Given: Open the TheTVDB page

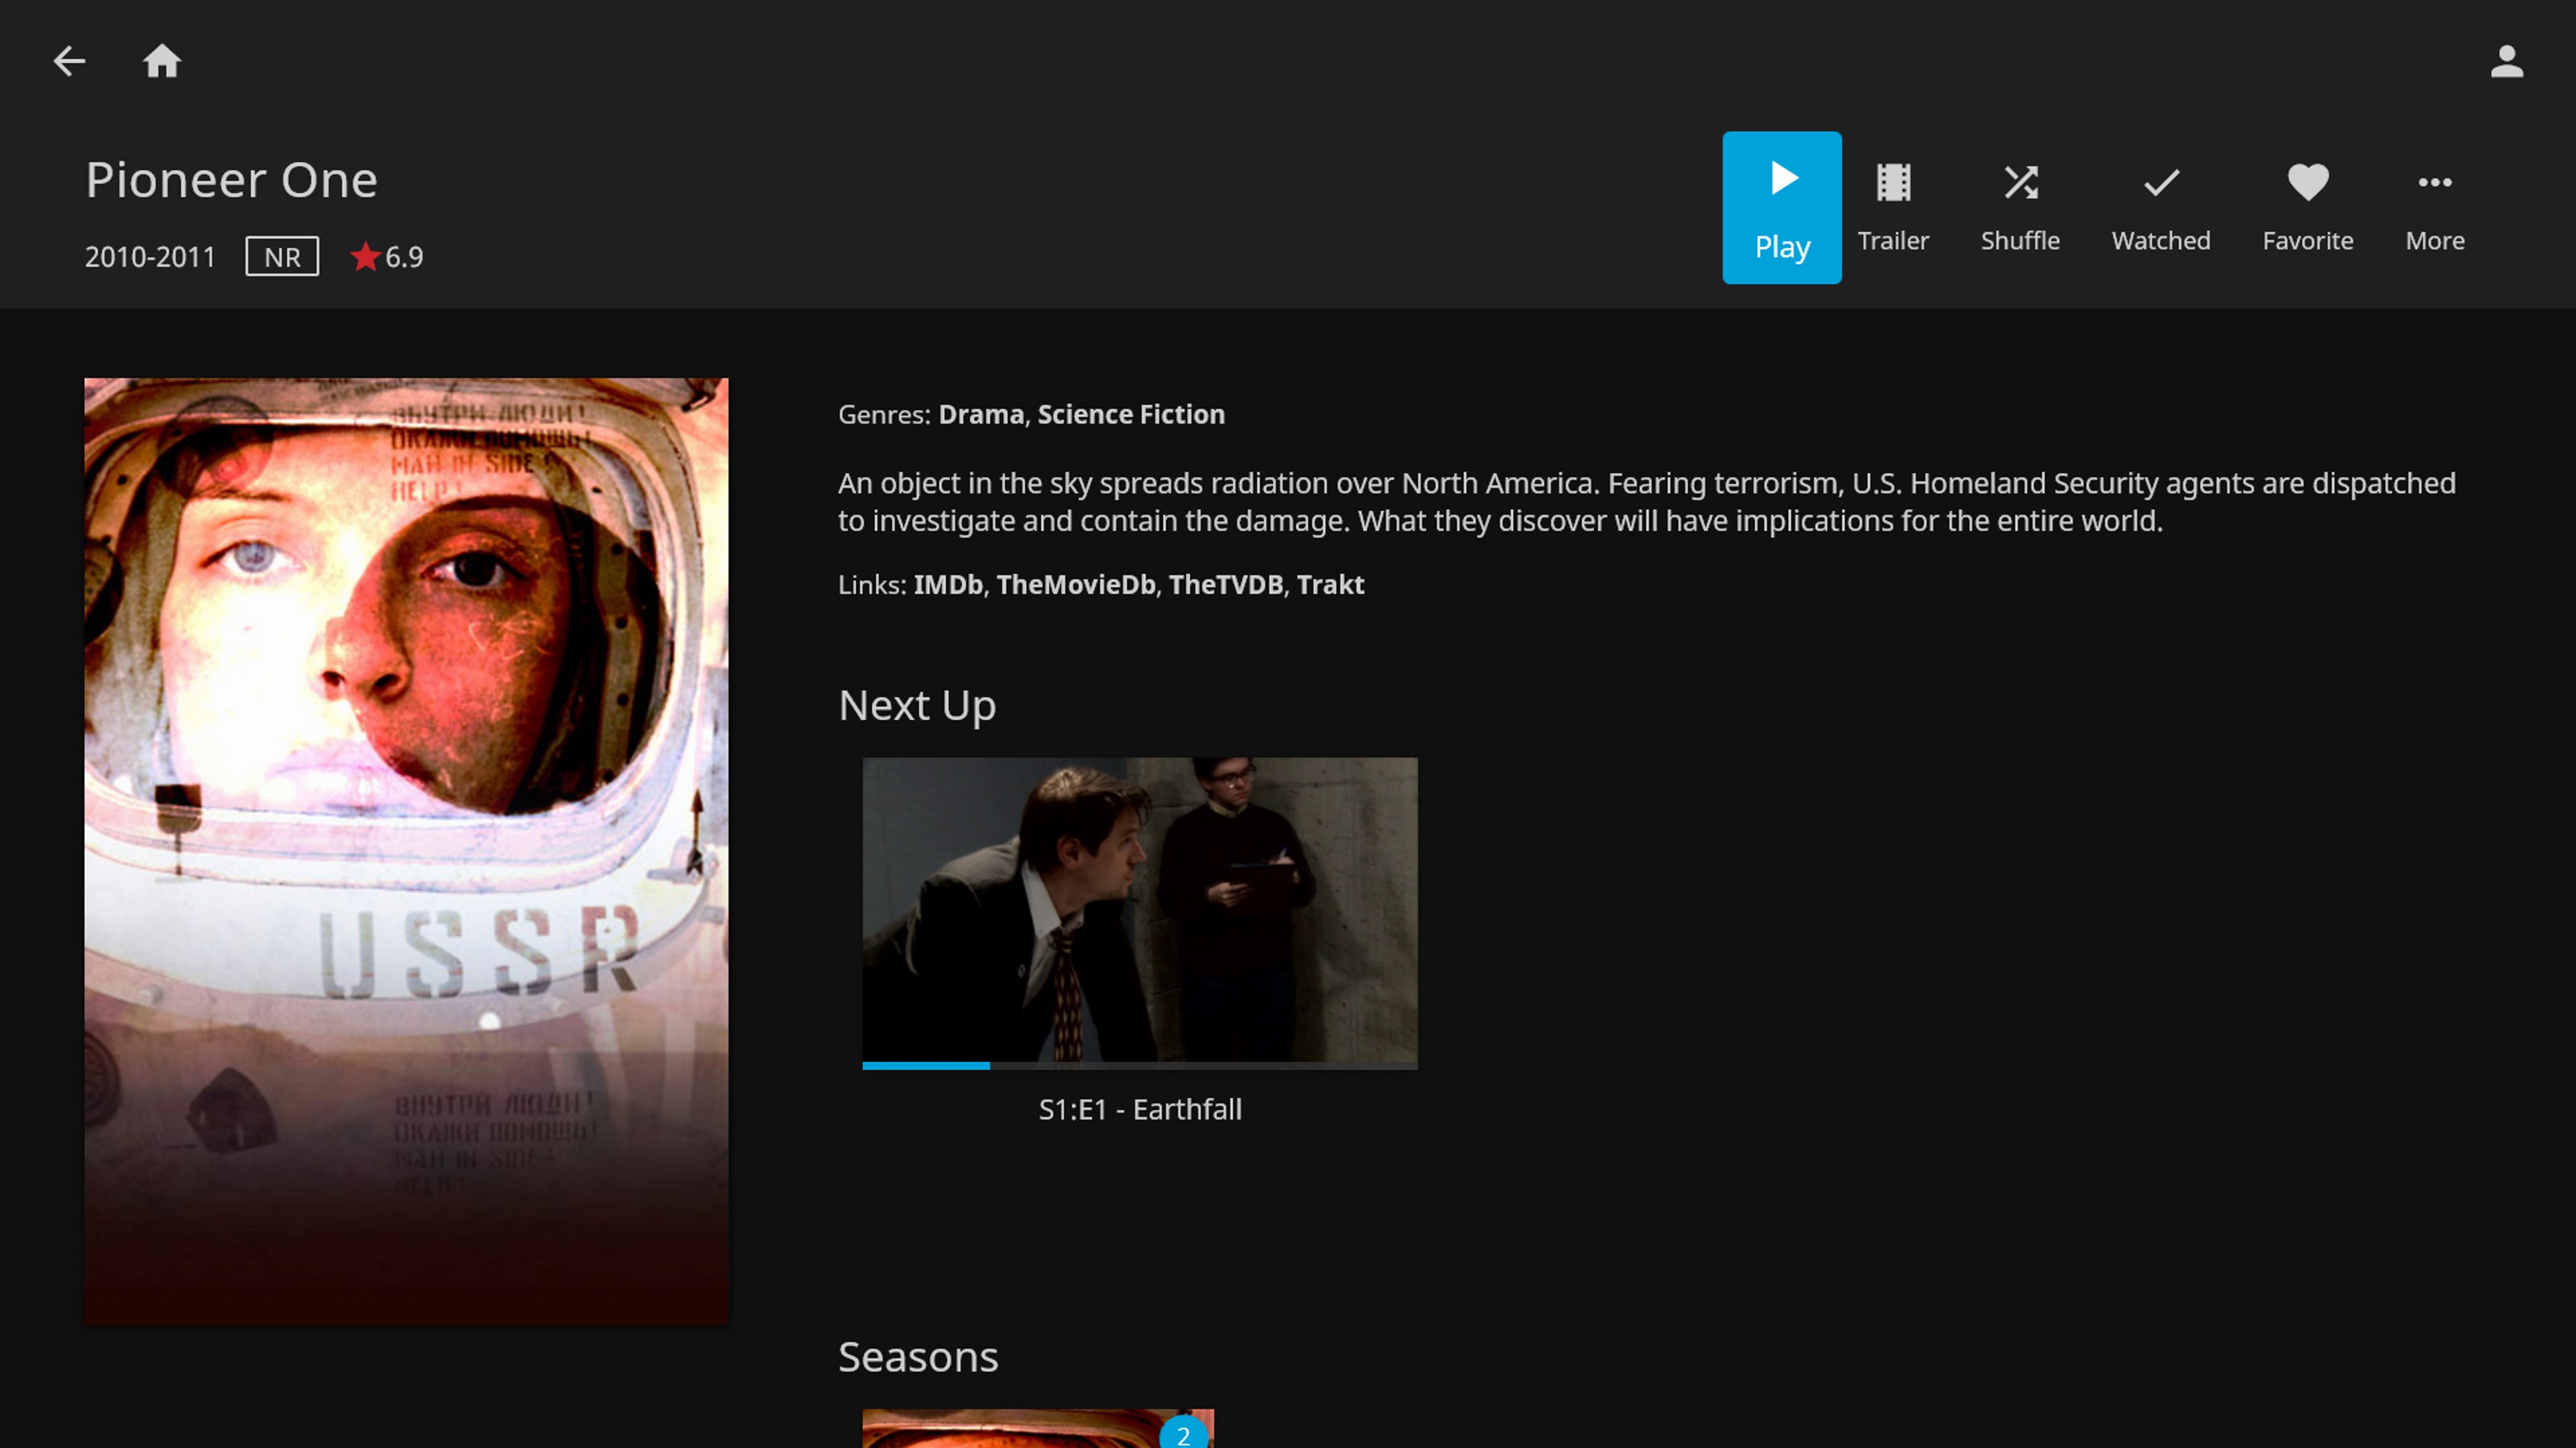Looking at the screenshot, I should pyautogui.click(x=1226, y=585).
